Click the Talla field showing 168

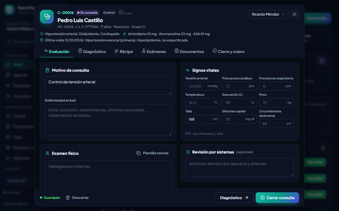click(203, 119)
